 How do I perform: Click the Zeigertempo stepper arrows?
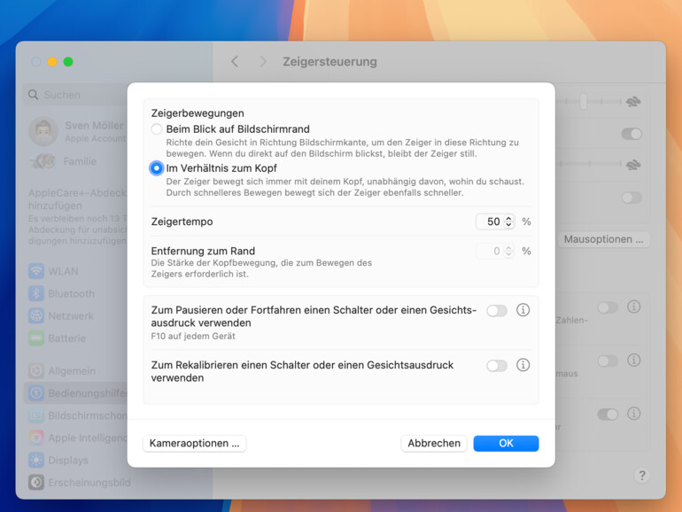click(x=508, y=221)
